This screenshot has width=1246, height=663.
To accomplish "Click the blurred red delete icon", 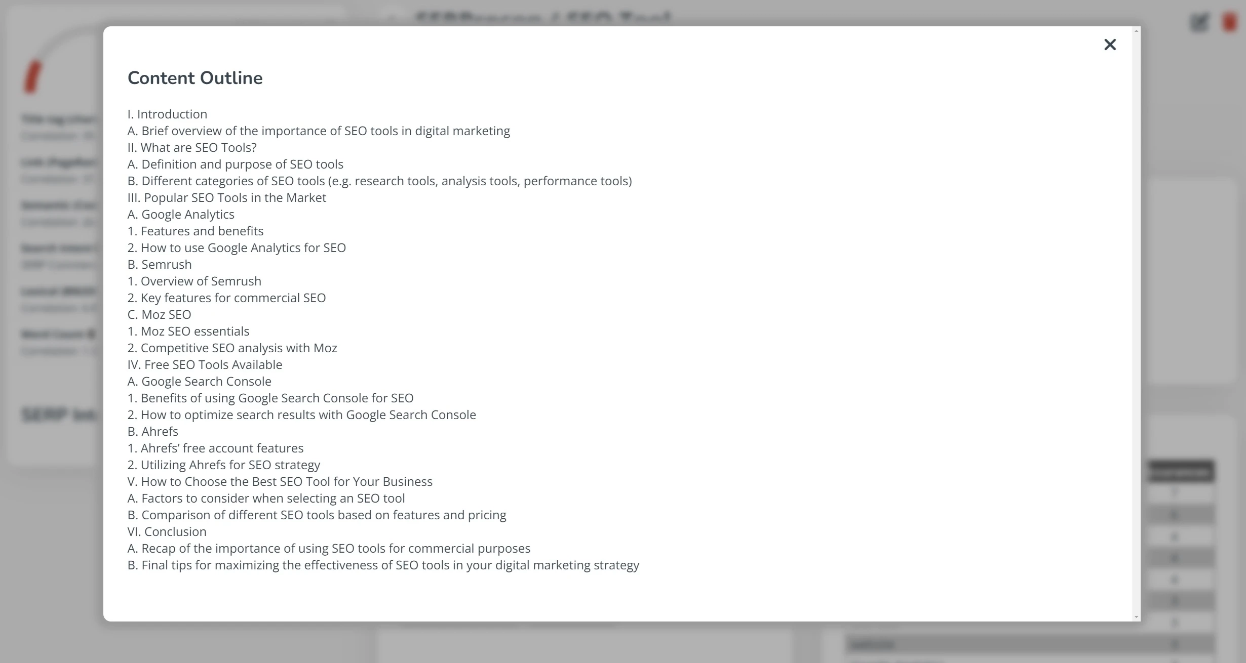I will [x=1230, y=22].
